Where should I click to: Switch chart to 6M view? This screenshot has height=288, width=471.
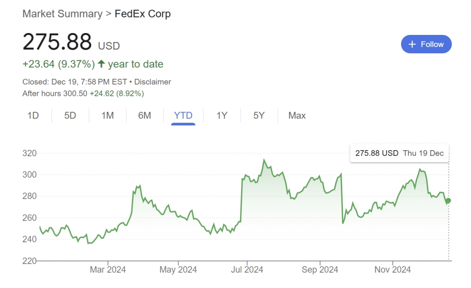click(x=144, y=115)
